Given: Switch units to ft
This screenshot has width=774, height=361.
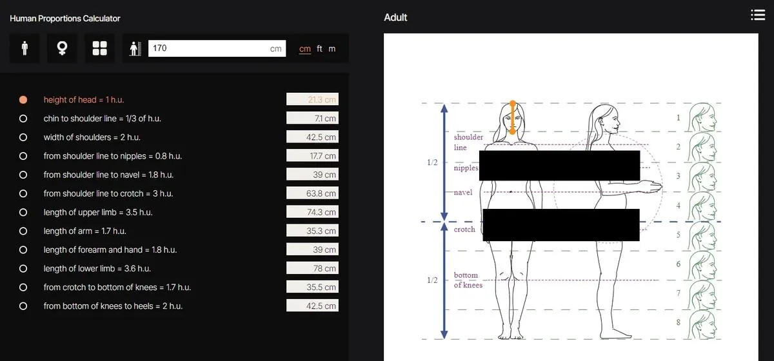Looking at the screenshot, I should click(x=319, y=49).
